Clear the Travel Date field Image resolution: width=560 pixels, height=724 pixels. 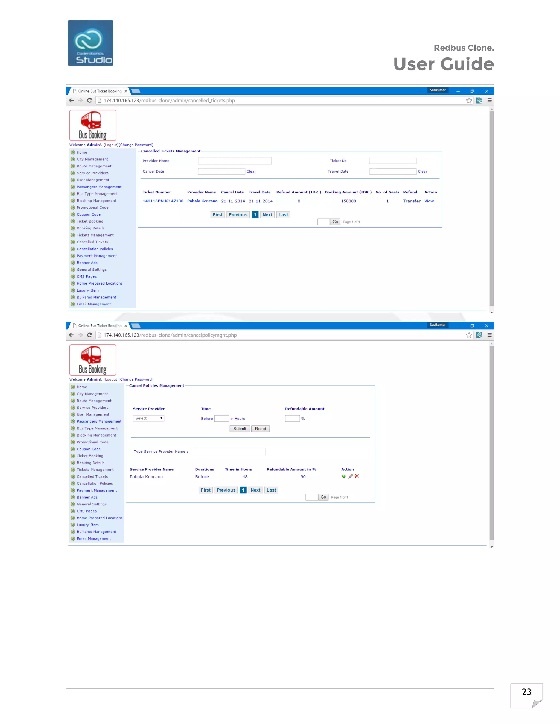pos(422,172)
